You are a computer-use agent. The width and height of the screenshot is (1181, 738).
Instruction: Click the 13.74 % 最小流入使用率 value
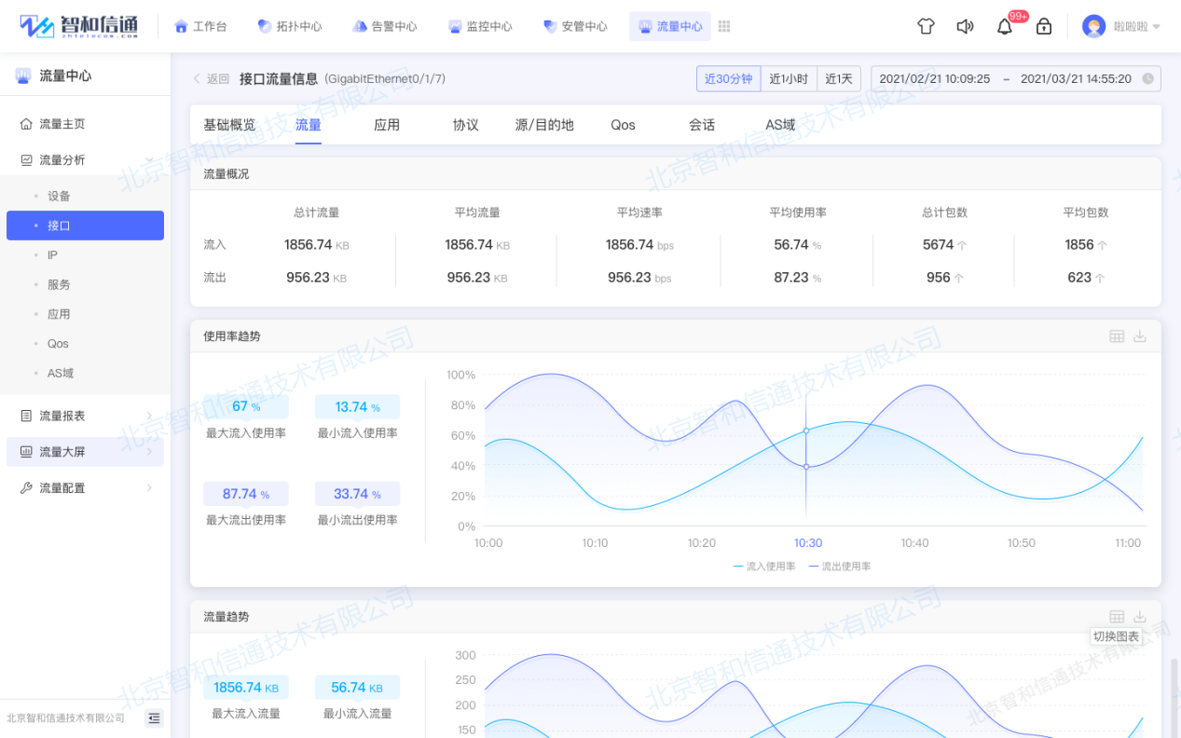pos(358,407)
